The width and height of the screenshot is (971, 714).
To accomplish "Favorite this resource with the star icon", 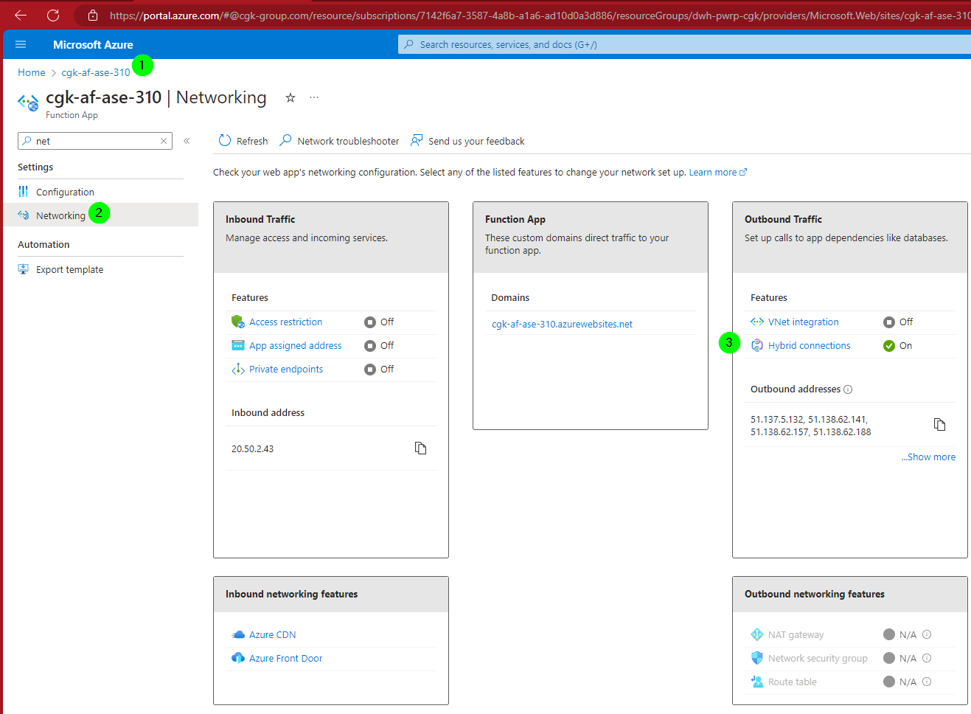I will (290, 97).
